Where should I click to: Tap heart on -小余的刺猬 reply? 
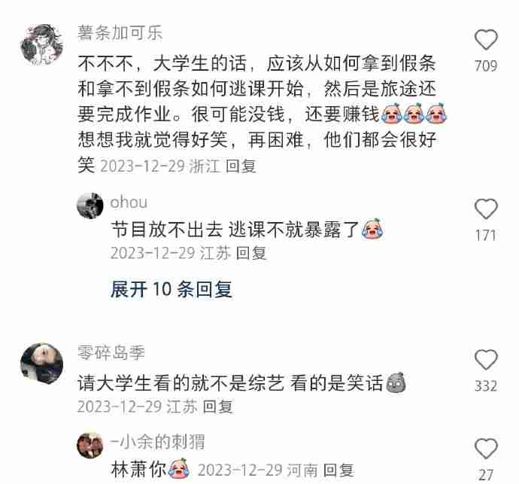486,449
